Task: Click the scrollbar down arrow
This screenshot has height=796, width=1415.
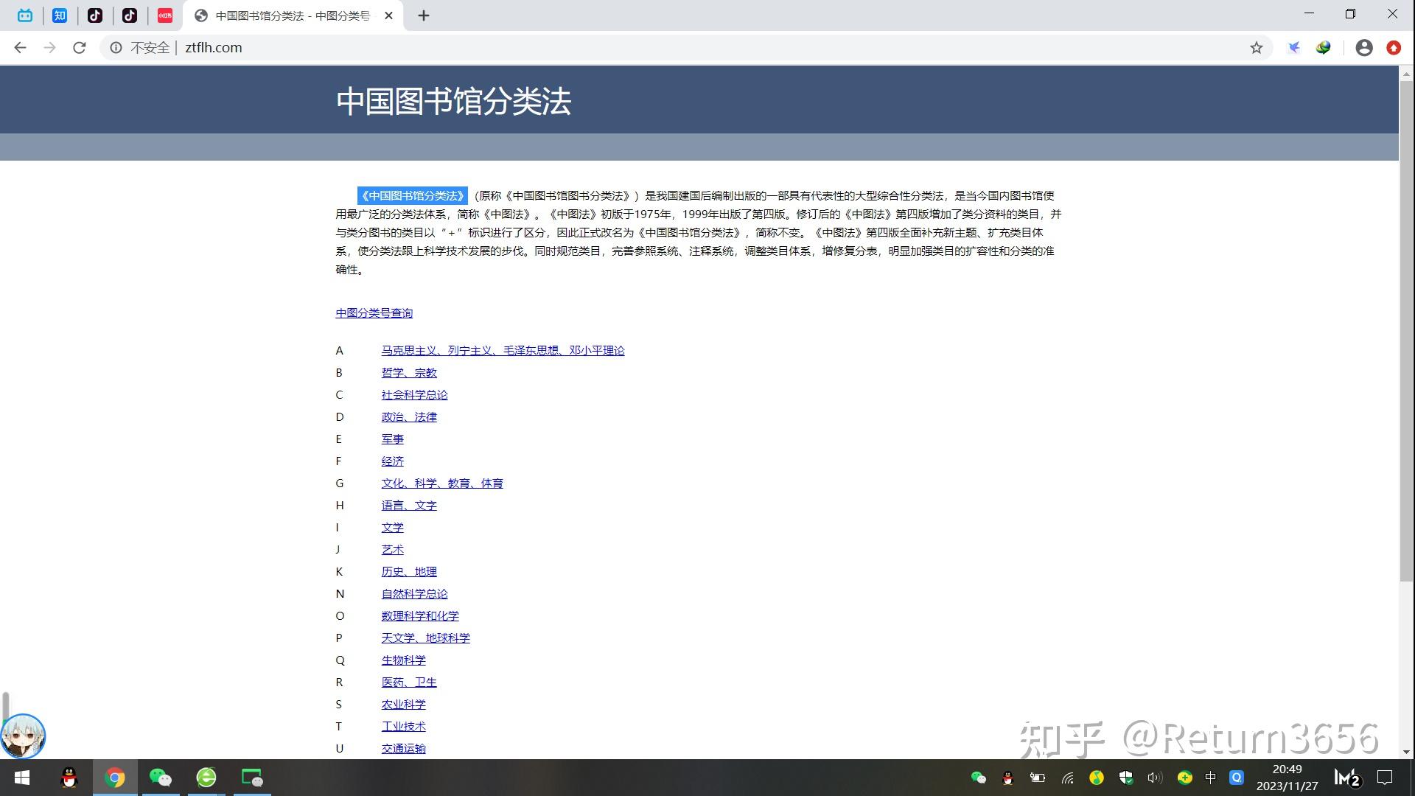Action: tap(1406, 752)
